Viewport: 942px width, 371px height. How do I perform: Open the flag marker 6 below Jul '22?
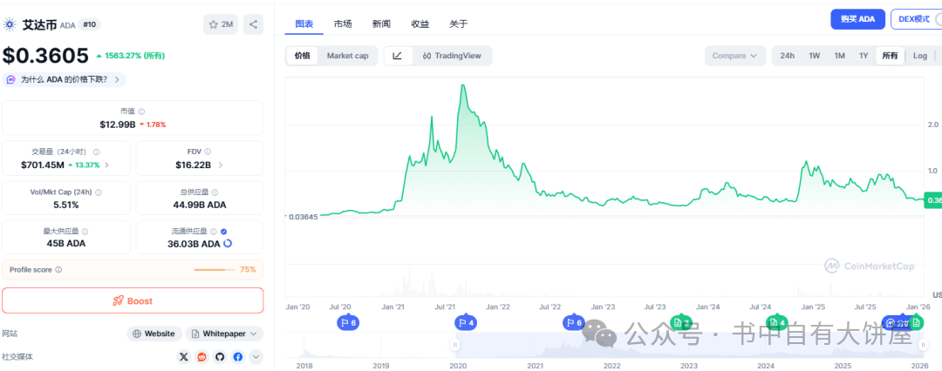pyautogui.click(x=573, y=323)
